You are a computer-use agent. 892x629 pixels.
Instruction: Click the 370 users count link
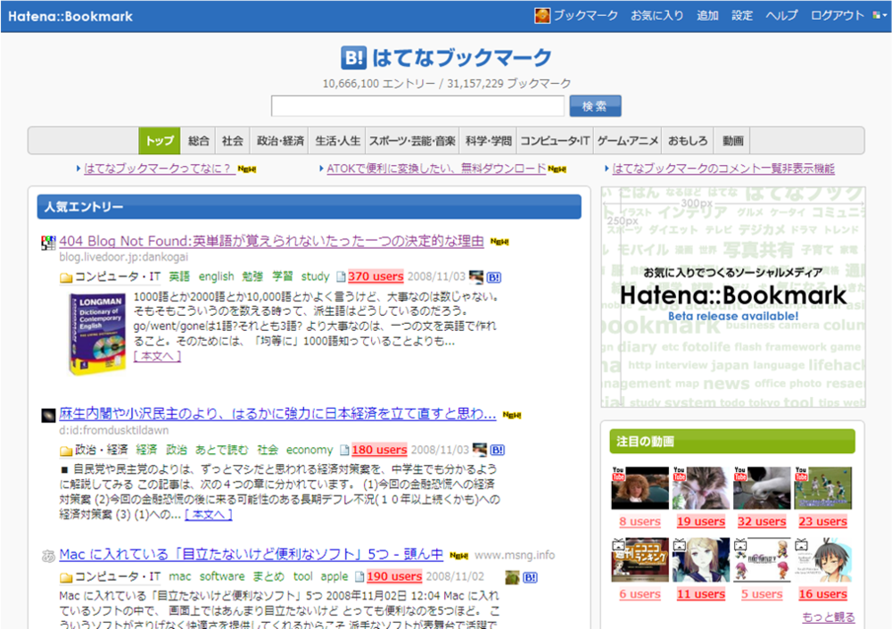376,277
